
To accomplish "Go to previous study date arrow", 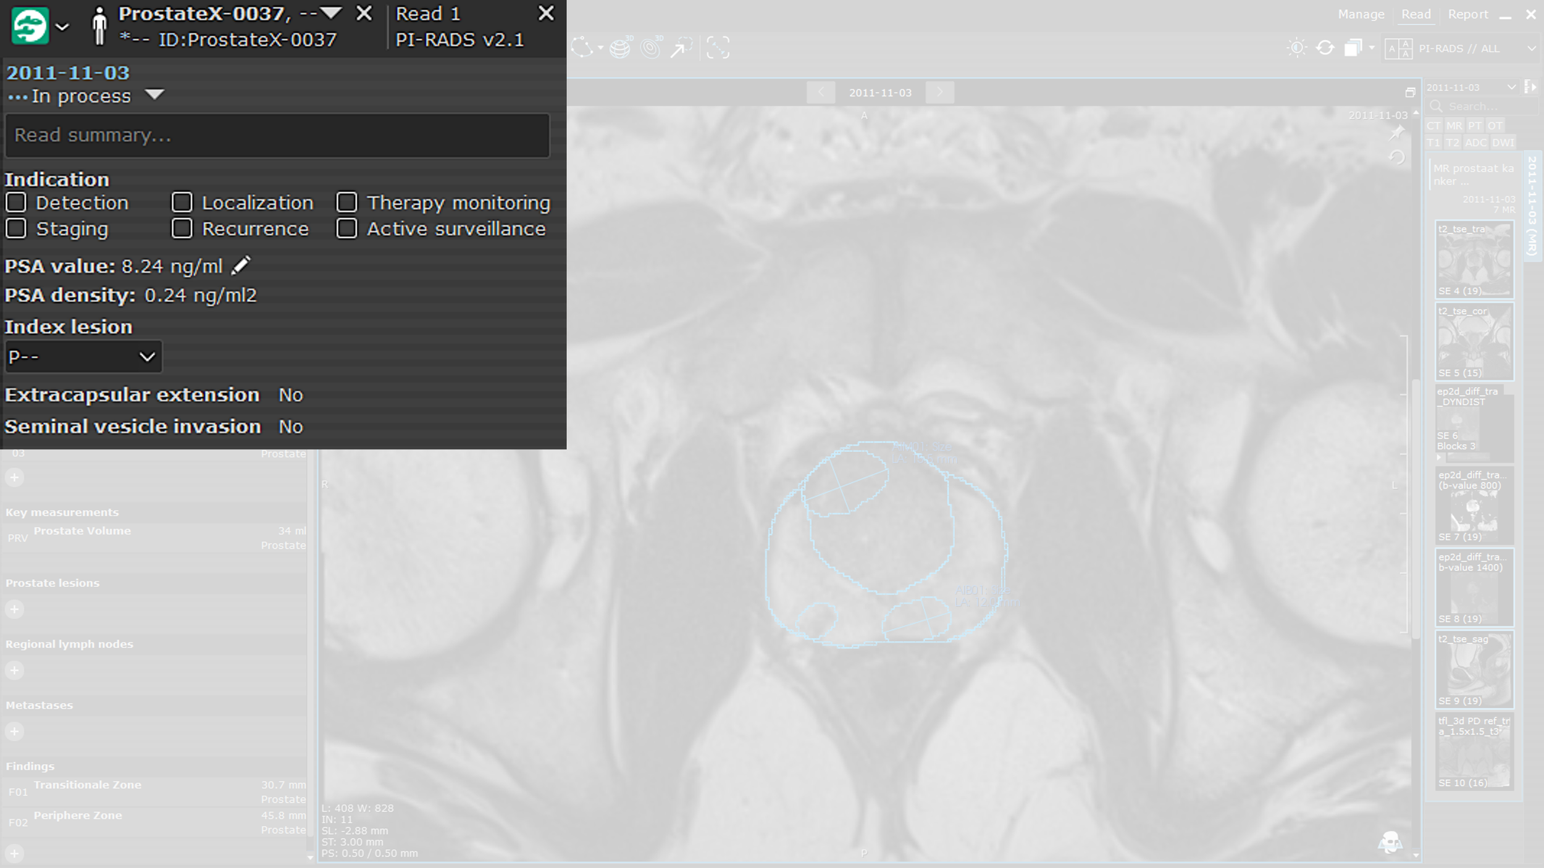I will pos(821,92).
